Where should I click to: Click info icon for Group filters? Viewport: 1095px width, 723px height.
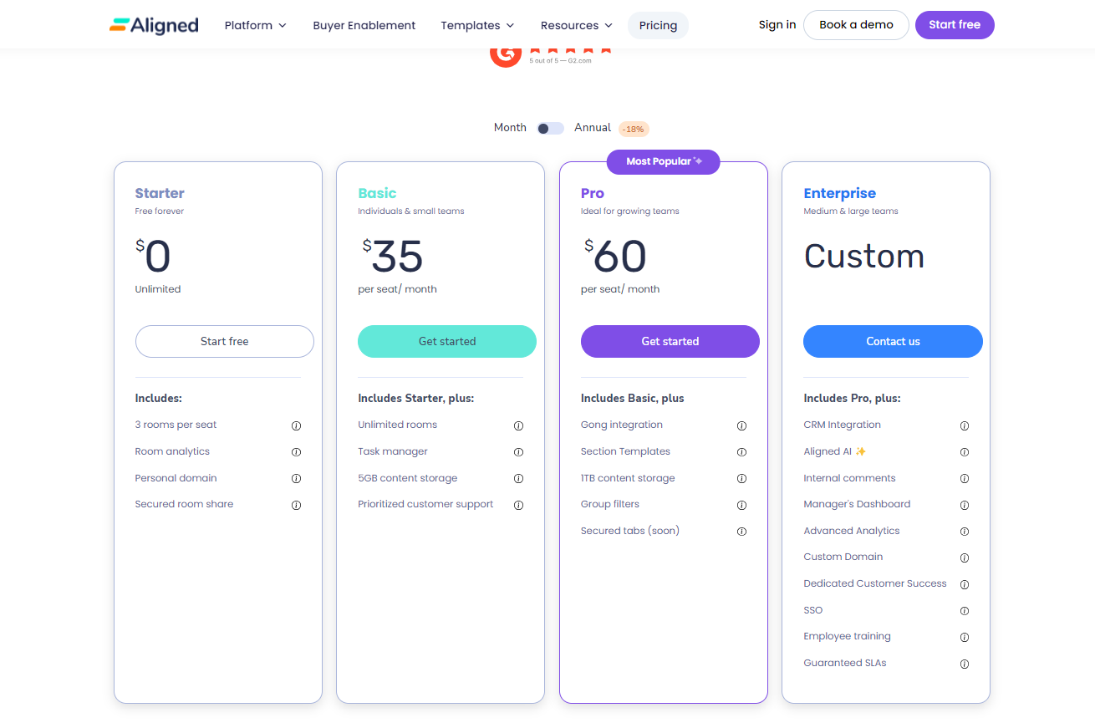tap(741, 505)
